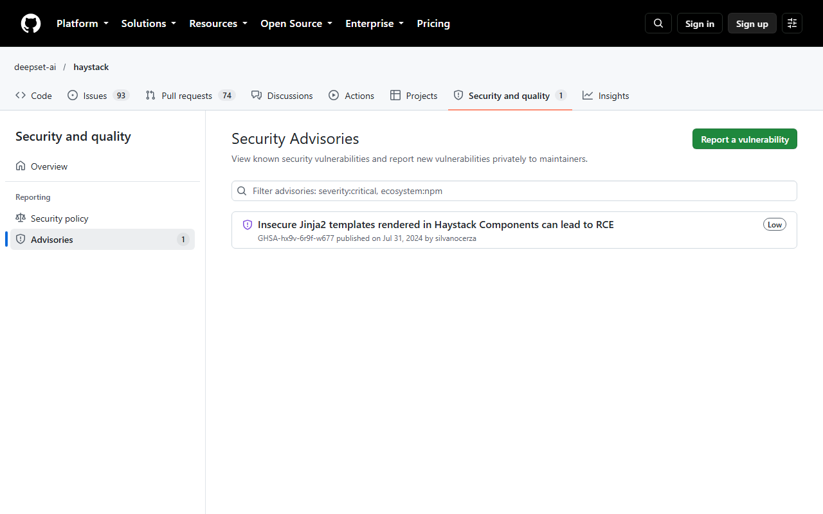Switch to the Code tab

[x=33, y=96]
